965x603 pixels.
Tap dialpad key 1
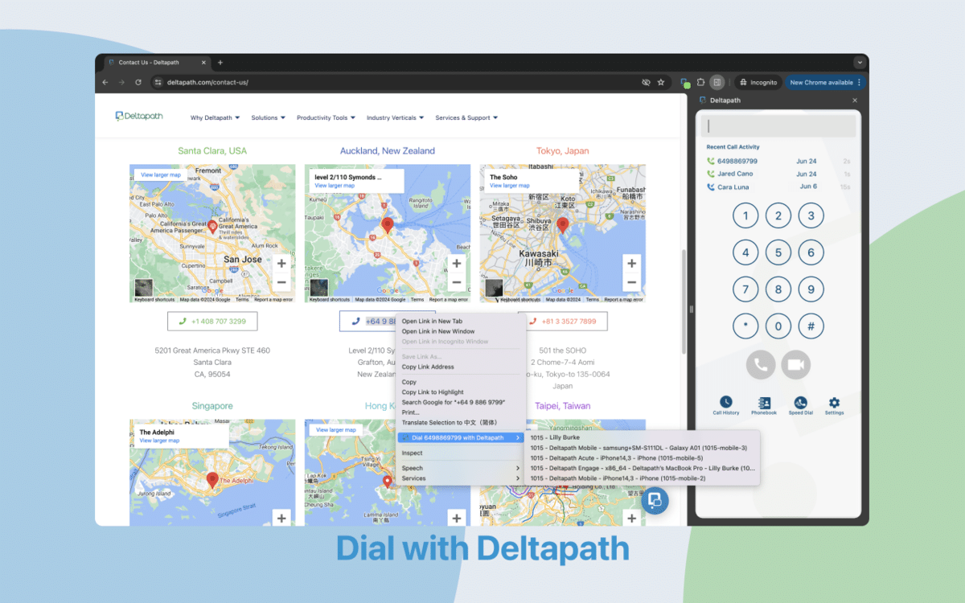click(745, 215)
